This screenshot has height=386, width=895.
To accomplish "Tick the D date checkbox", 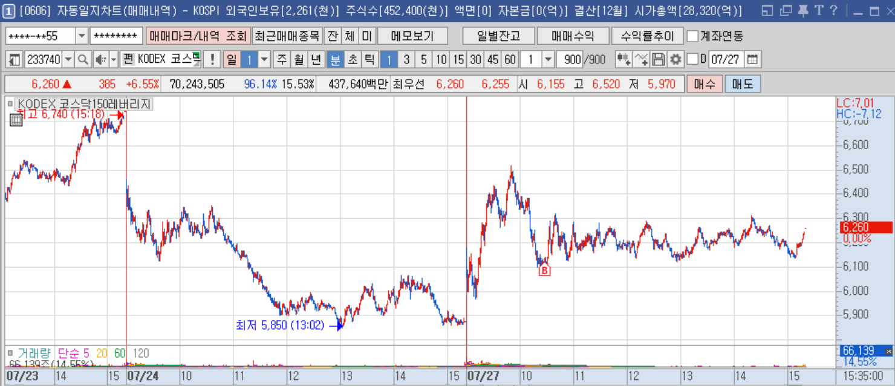I will pos(693,59).
